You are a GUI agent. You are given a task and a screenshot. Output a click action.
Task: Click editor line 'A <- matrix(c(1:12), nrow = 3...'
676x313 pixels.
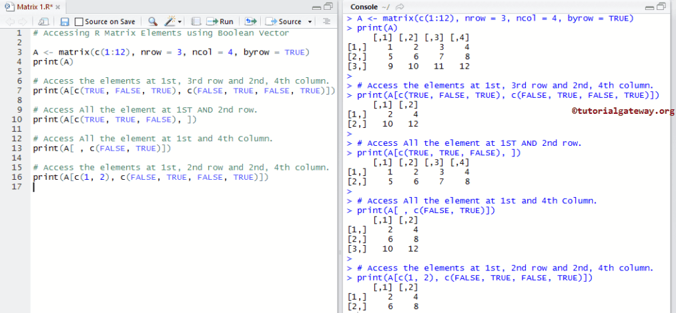coord(171,53)
